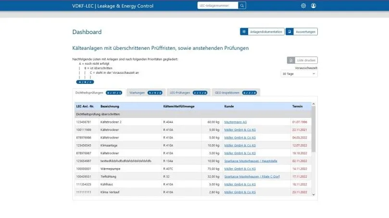Click the printer icon for Liste drucken

(291, 60)
